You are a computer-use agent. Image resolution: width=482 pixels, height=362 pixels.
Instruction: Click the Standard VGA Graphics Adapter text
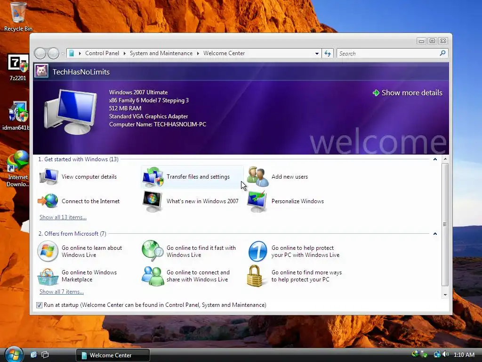(148, 116)
